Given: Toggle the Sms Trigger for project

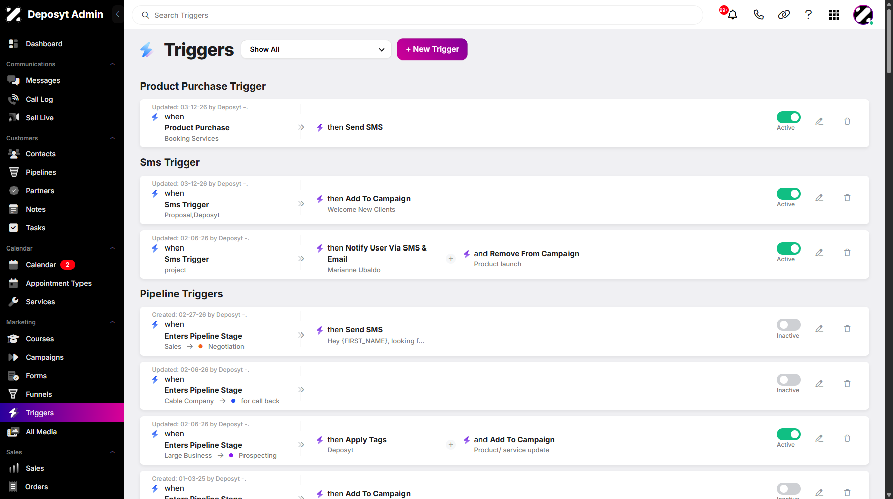Looking at the screenshot, I should click(788, 248).
